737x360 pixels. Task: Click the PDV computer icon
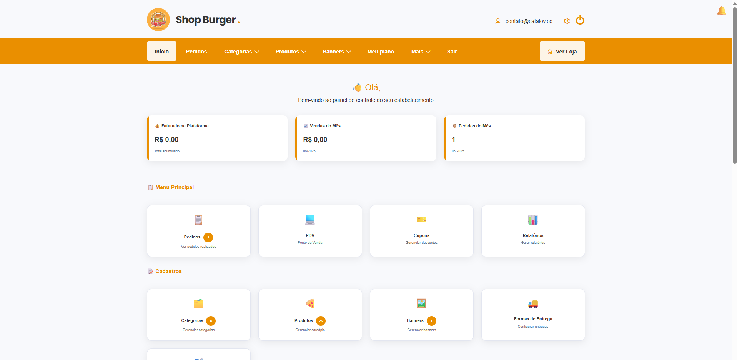310,220
